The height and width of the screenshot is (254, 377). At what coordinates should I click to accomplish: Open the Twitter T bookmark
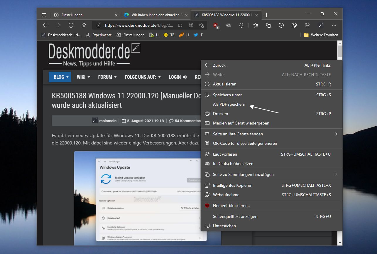[x=198, y=35]
